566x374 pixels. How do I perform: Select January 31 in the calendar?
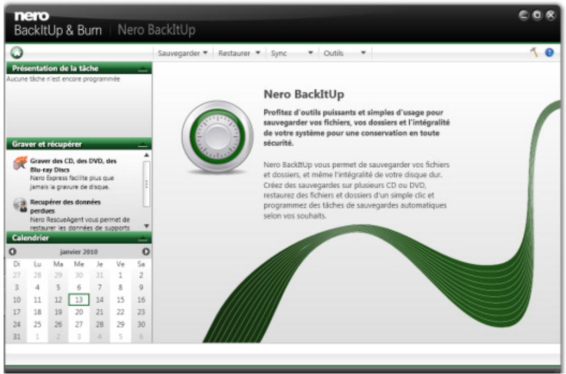tap(16, 337)
